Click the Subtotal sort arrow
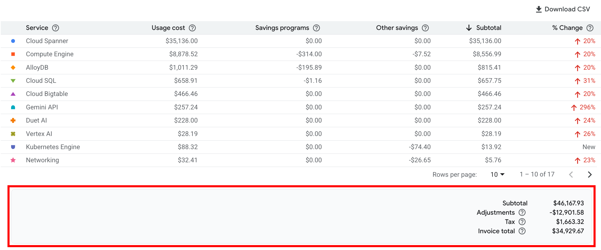Viewport: 601px width, 250px height. (x=468, y=28)
